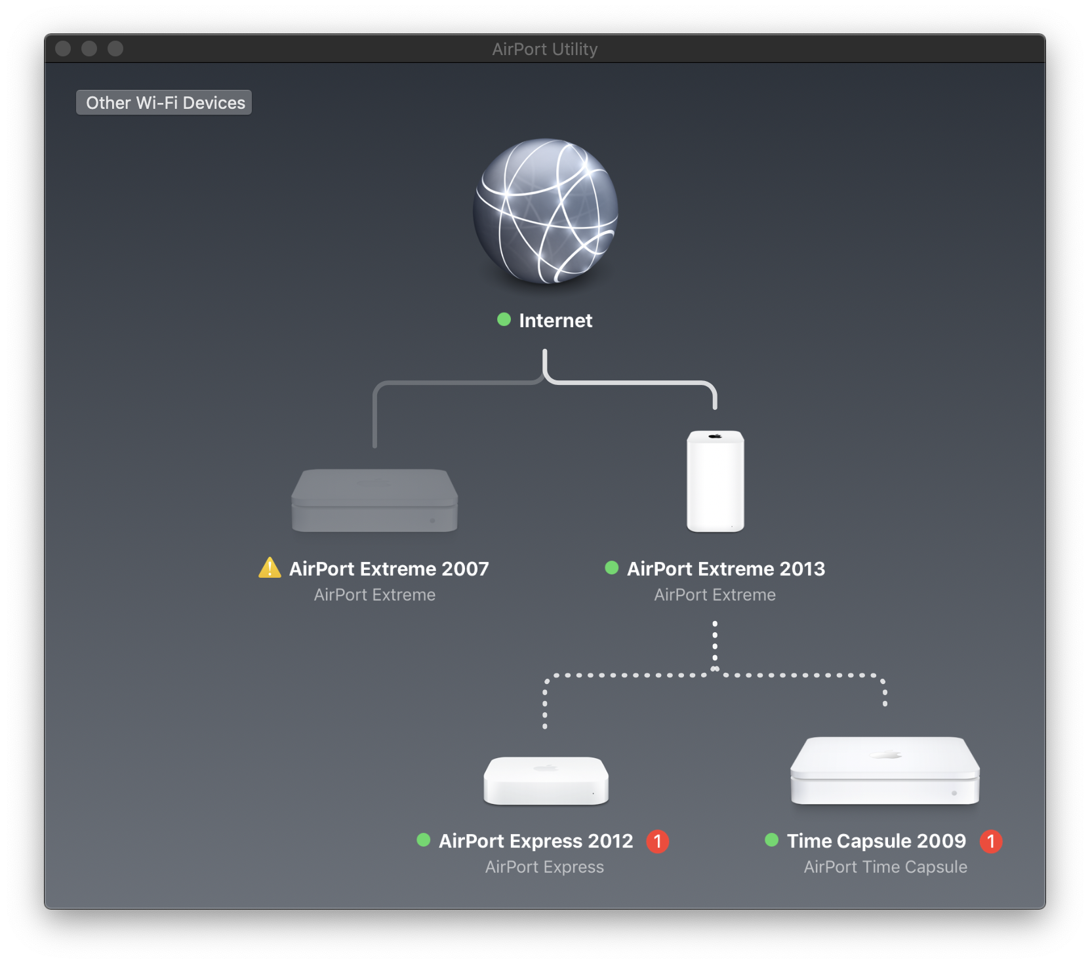
Task: Close the AirPort Utility window
Action: (63, 49)
